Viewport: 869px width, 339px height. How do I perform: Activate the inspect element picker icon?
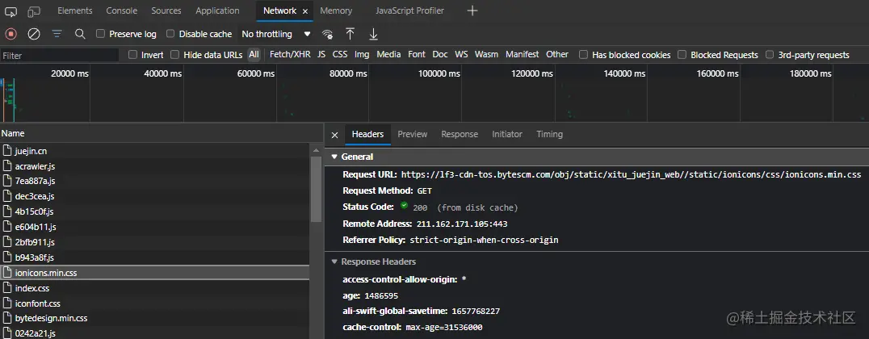click(10, 11)
